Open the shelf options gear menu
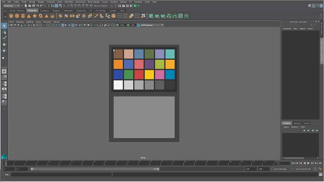324x182 pixels. point(5,17)
